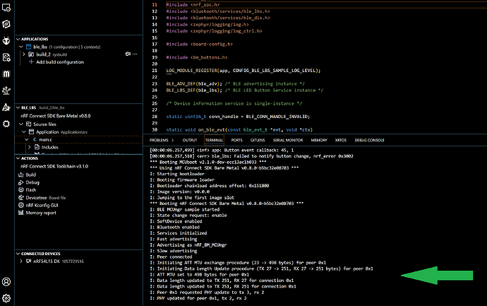Click Add build configuration
The height and width of the screenshot is (306, 487).
coord(59,62)
